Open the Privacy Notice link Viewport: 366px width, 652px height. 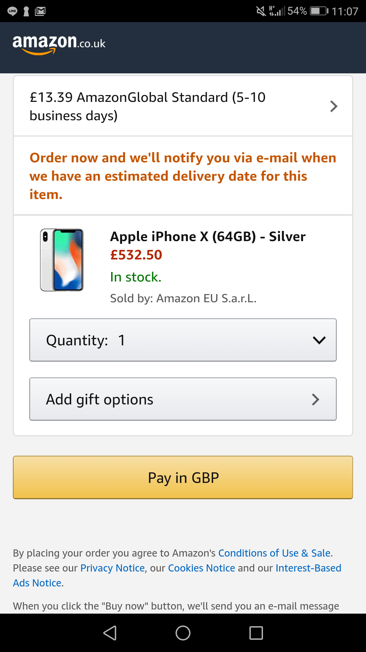(112, 568)
